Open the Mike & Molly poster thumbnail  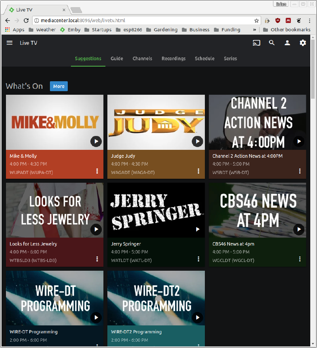pyautogui.click(x=55, y=122)
